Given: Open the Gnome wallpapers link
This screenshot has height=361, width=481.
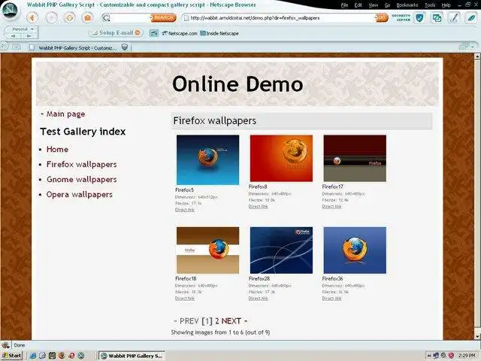Looking at the screenshot, I should click(82, 180).
